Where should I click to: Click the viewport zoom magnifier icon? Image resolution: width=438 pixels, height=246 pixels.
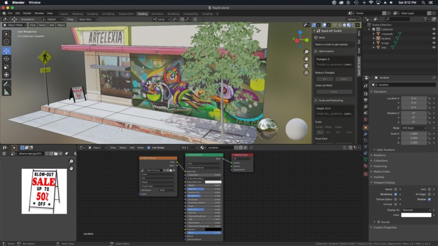tap(306, 52)
